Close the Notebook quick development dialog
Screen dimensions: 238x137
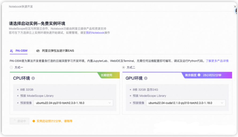tap(235, 6)
